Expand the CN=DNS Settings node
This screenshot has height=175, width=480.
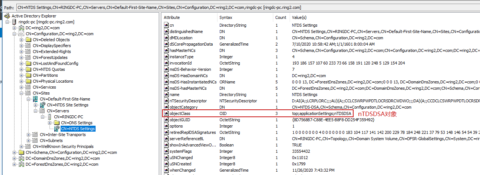50,123
